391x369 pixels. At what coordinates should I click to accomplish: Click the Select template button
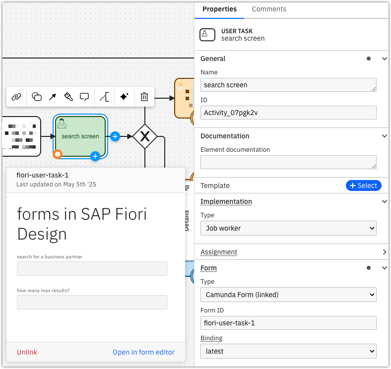[x=363, y=185]
